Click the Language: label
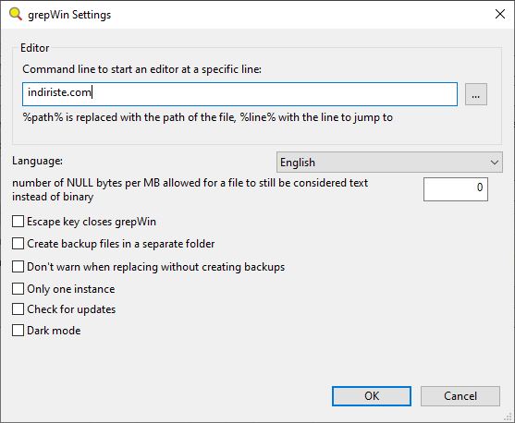 click(37, 161)
